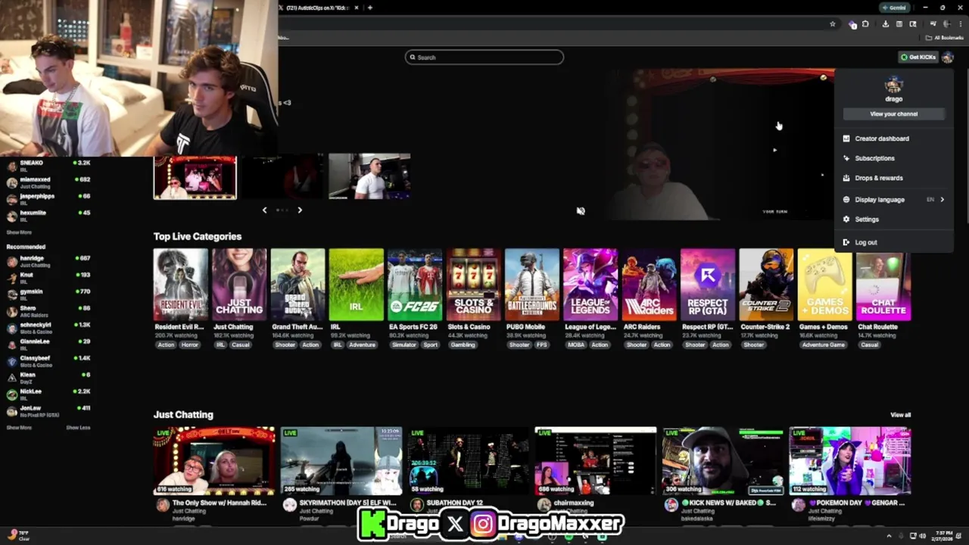
Task: Open the KICK NEWS W/ BAKED stream thumbnail
Action: 723,461
